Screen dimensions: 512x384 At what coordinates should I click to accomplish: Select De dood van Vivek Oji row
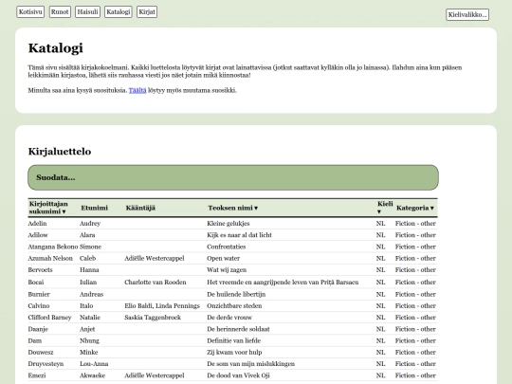232,375
